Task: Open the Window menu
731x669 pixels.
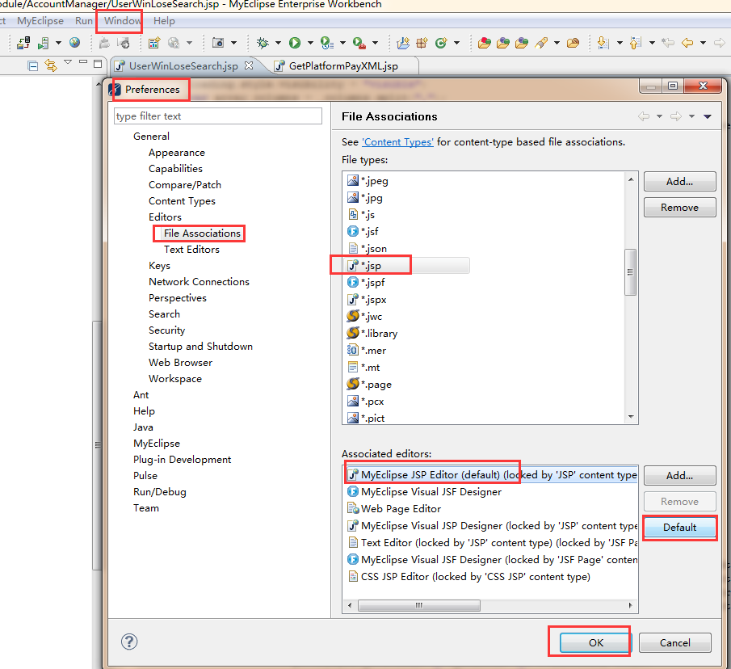Action: 122,21
